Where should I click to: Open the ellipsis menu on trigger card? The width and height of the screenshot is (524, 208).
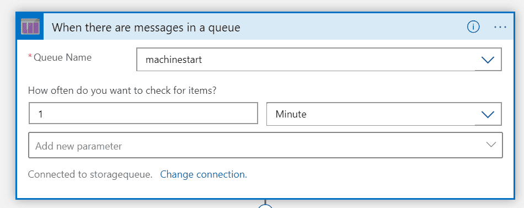(x=500, y=27)
